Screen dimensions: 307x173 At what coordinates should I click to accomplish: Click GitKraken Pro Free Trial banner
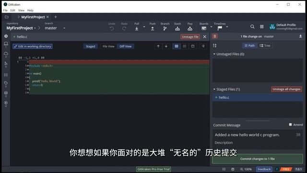(153, 169)
